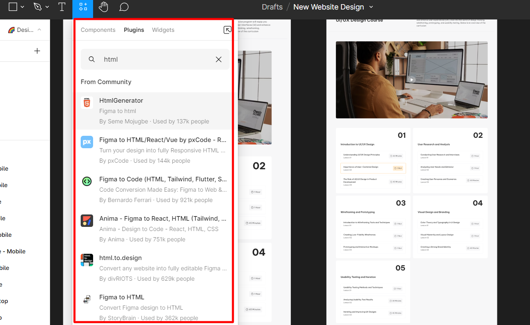Select the Pen tool

[x=38, y=7]
